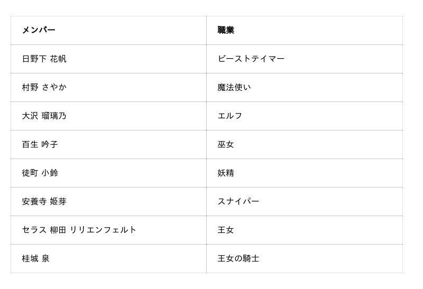
Task: Select the 王女 occupation cell
Action: pyautogui.click(x=226, y=230)
